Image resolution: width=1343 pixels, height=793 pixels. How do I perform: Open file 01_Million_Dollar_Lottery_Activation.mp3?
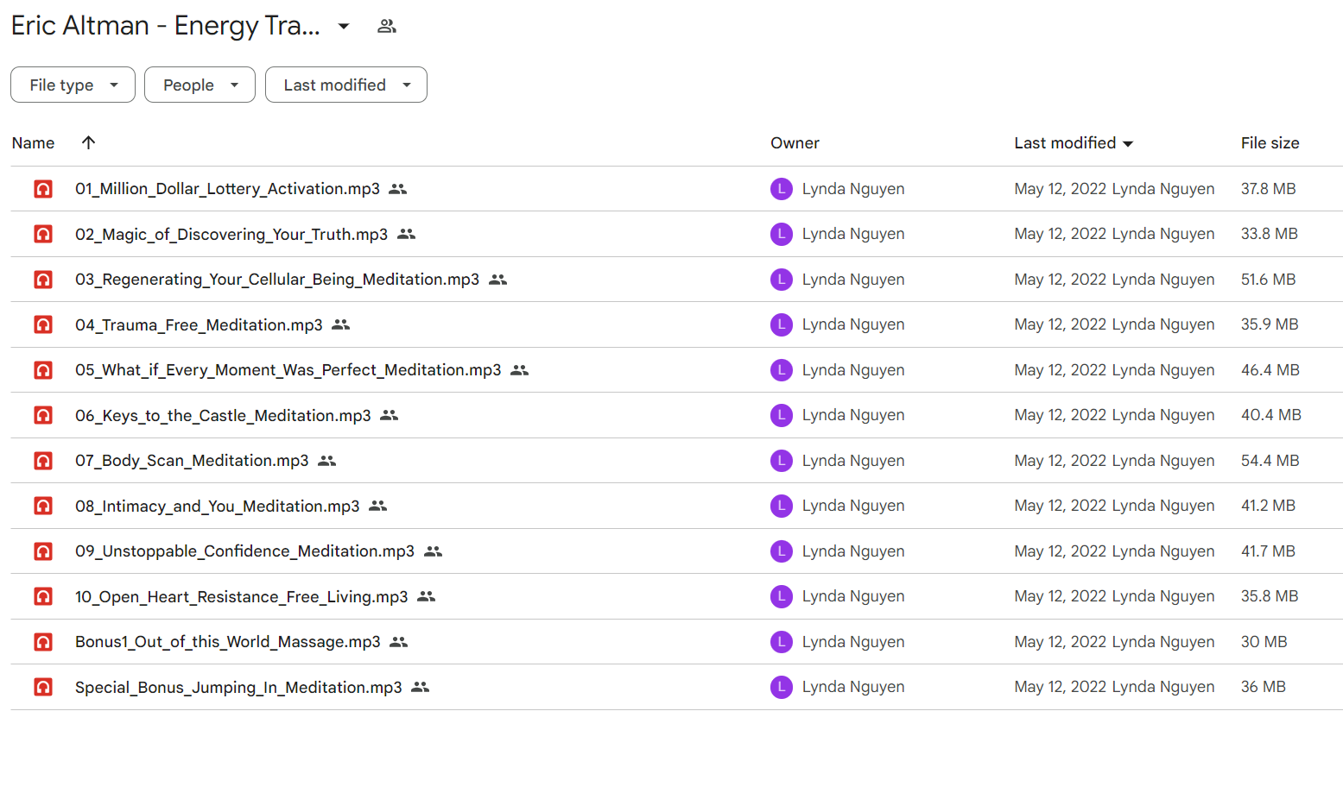coord(227,189)
